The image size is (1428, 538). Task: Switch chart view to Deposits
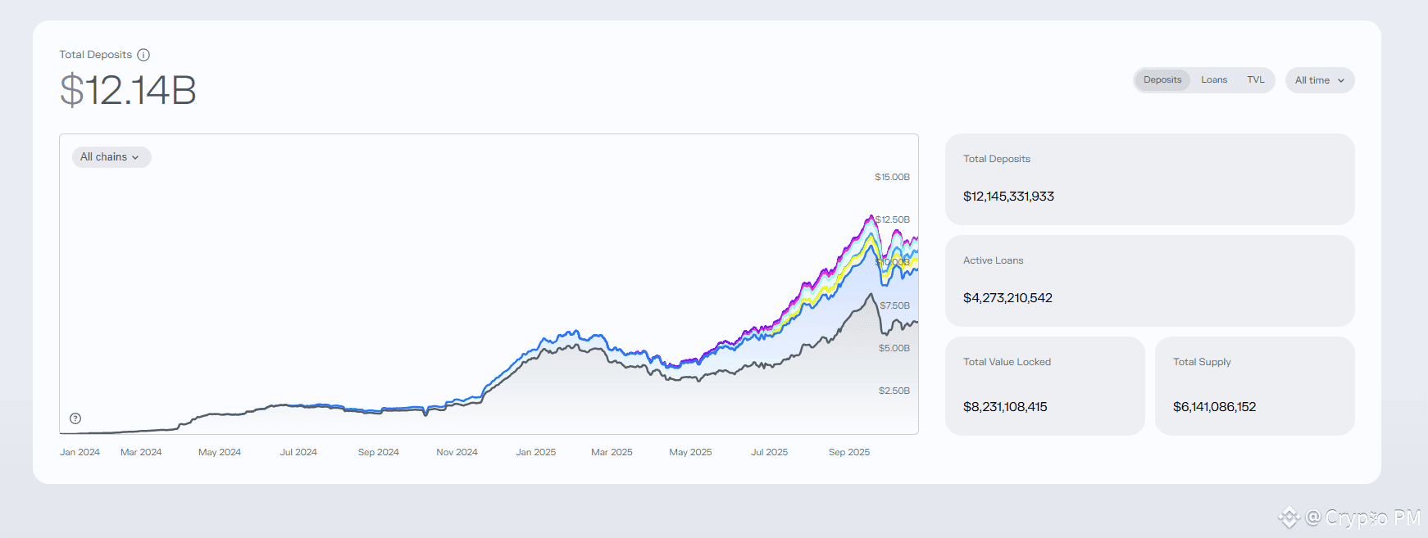(1162, 80)
